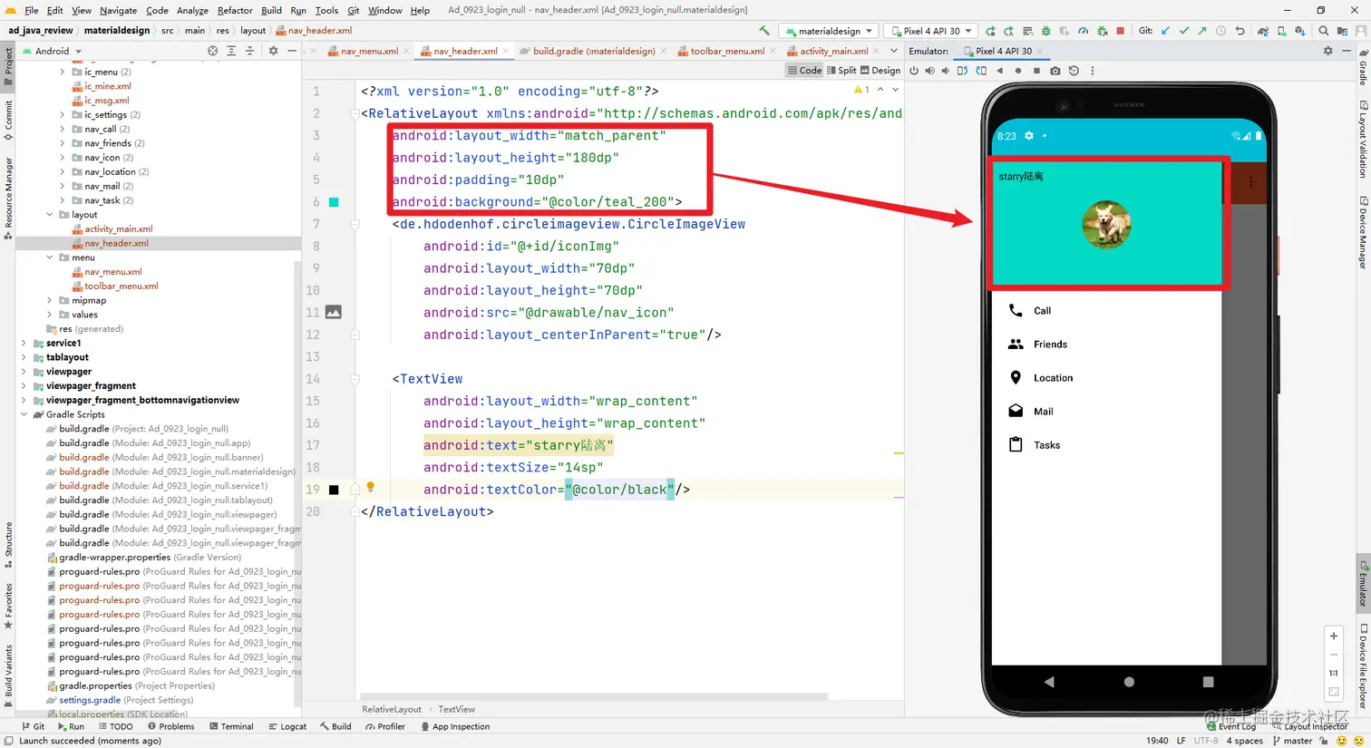Open emulator panel settings gear
The height and width of the screenshot is (748, 1371).
coord(1328,51)
